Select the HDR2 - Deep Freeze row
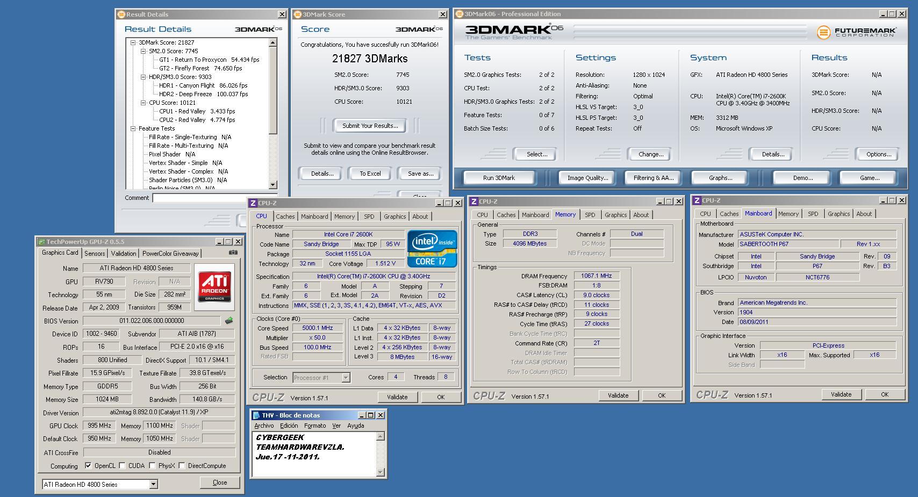The height and width of the screenshot is (497, 918). tap(203, 94)
